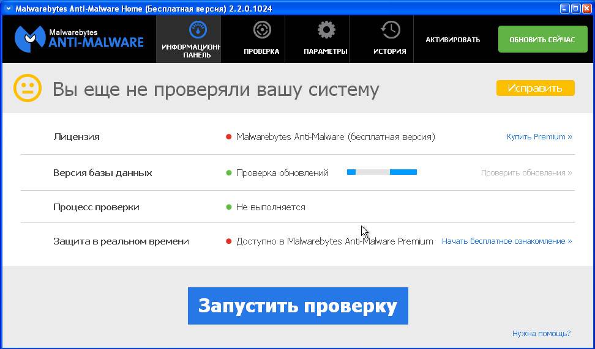Screen dimensions: 595x349
Task: Click red status dot beside license row
Action: [229, 137]
